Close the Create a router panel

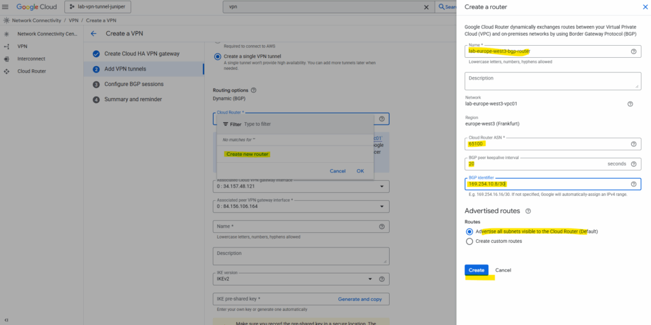pos(645,7)
